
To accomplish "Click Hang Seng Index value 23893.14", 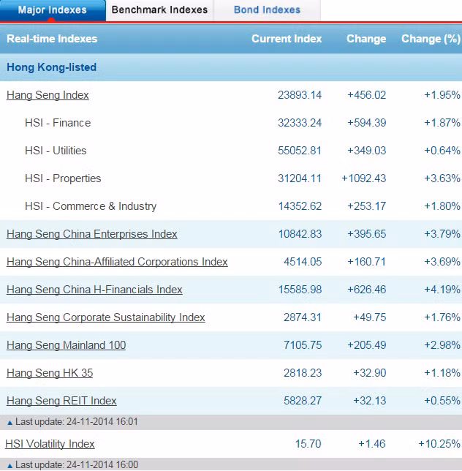I will click(x=300, y=95).
